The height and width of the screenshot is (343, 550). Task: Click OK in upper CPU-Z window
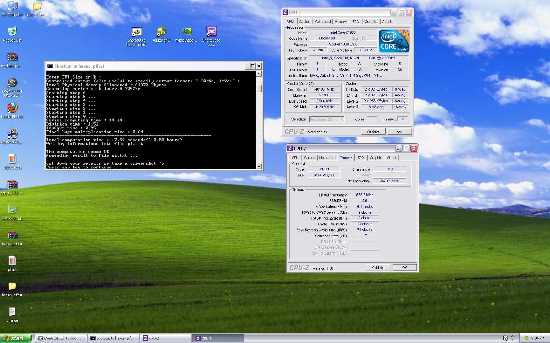pyautogui.click(x=399, y=131)
